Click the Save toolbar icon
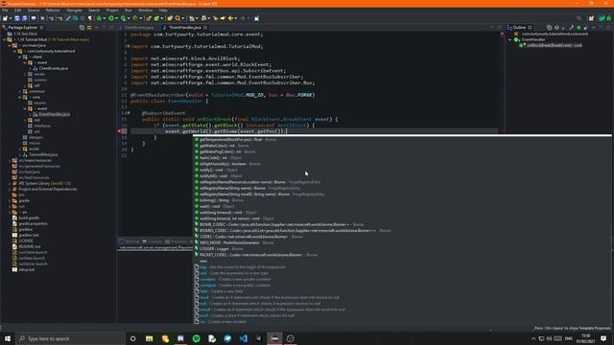This screenshot has height=345, width=614. click(x=17, y=18)
